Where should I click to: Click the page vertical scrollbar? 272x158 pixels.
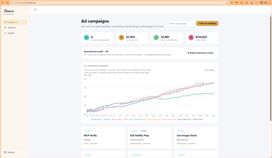click(270, 68)
